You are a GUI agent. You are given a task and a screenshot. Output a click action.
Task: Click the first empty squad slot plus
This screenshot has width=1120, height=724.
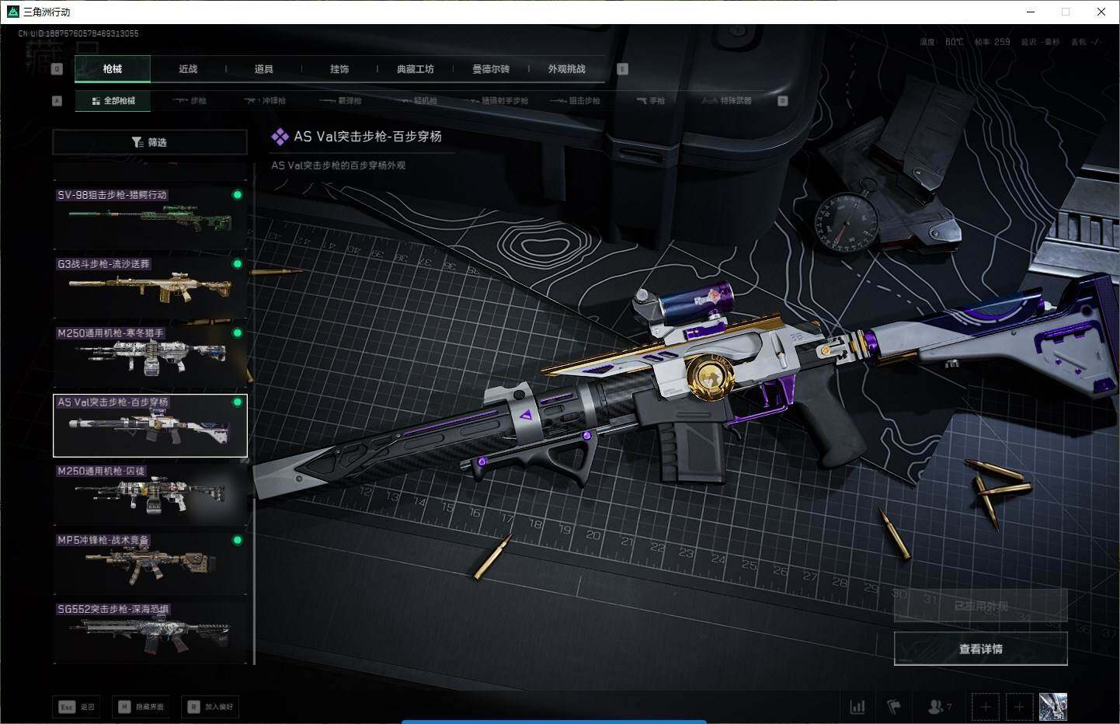(x=986, y=707)
